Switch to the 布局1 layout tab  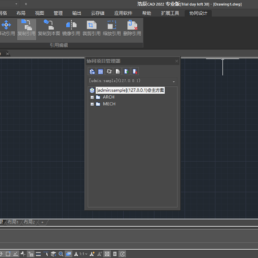coord(13,222)
